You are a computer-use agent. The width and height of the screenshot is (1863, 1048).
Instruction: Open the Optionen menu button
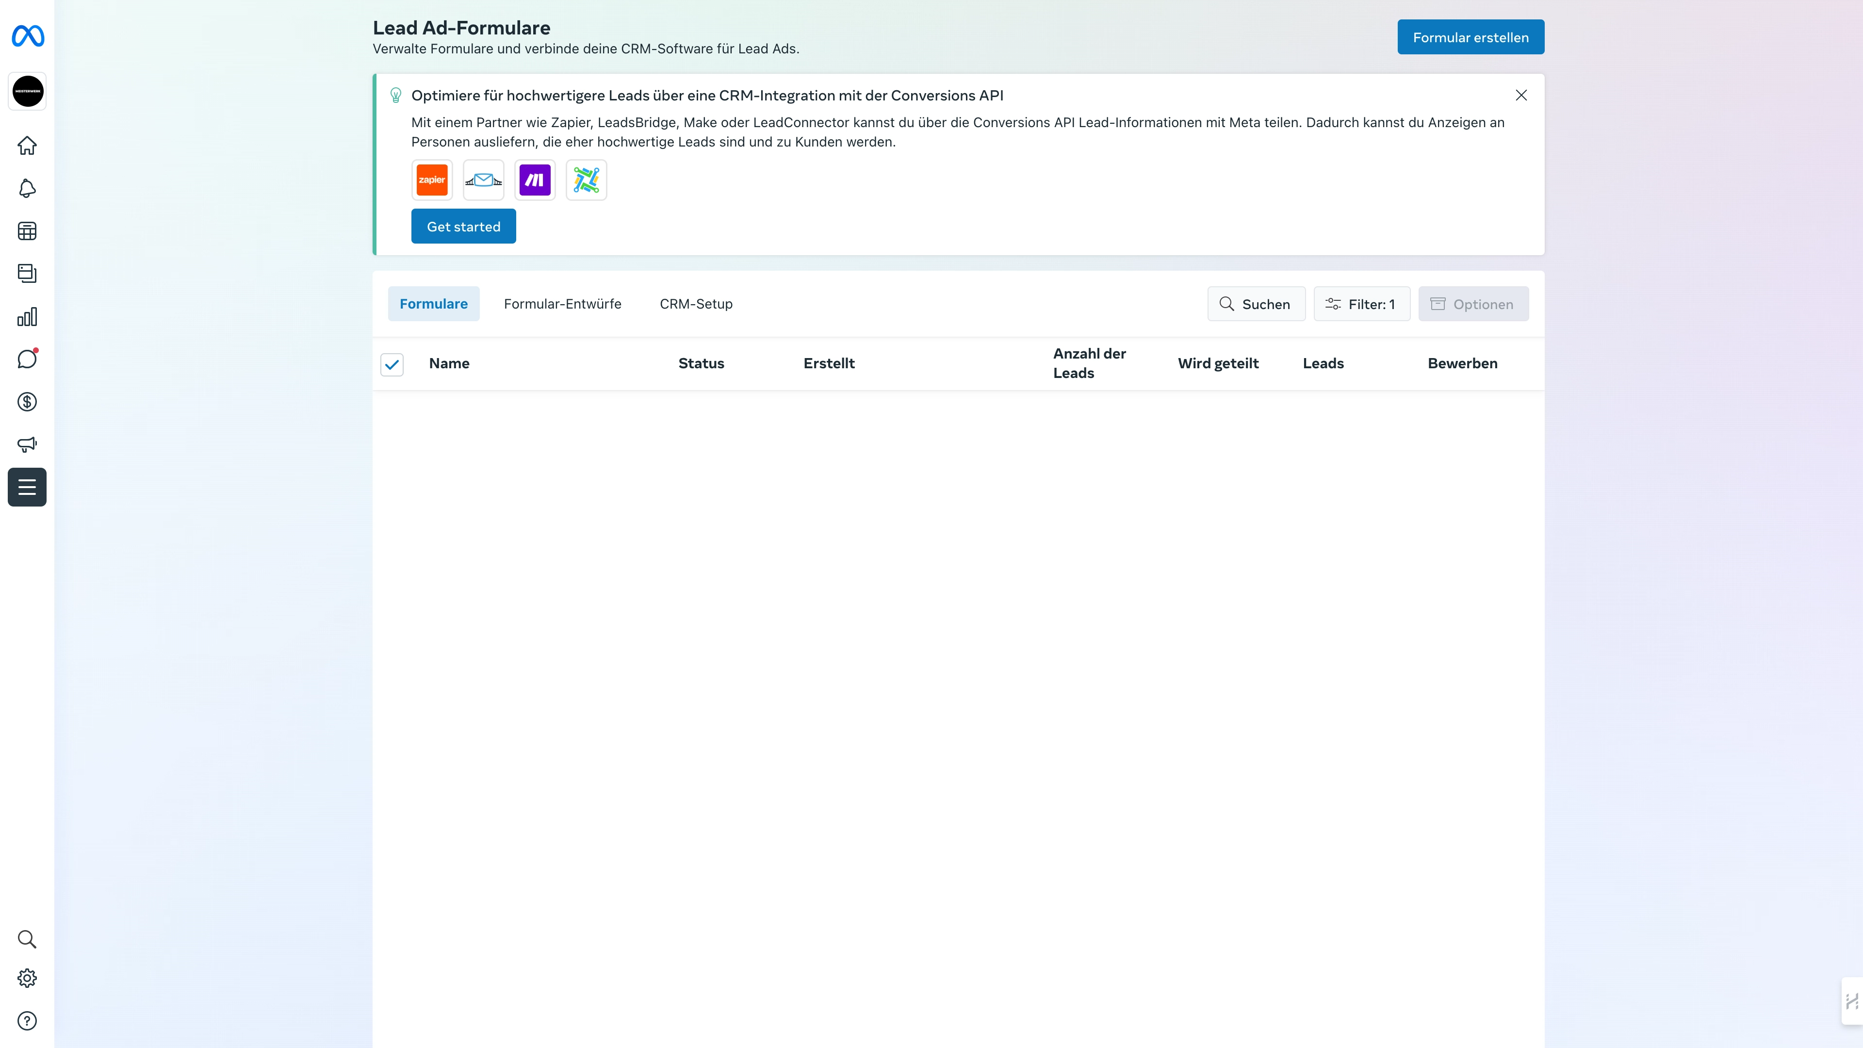click(1473, 304)
